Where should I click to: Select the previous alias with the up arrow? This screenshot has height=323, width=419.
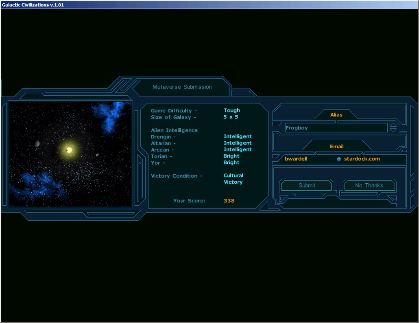[393, 125]
